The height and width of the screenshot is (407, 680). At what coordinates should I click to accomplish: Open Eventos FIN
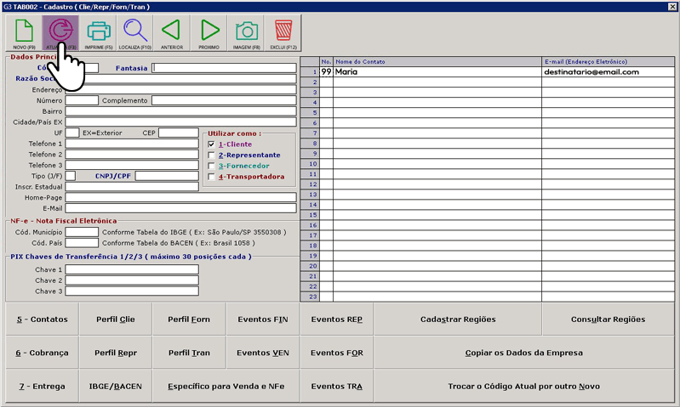(262, 319)
